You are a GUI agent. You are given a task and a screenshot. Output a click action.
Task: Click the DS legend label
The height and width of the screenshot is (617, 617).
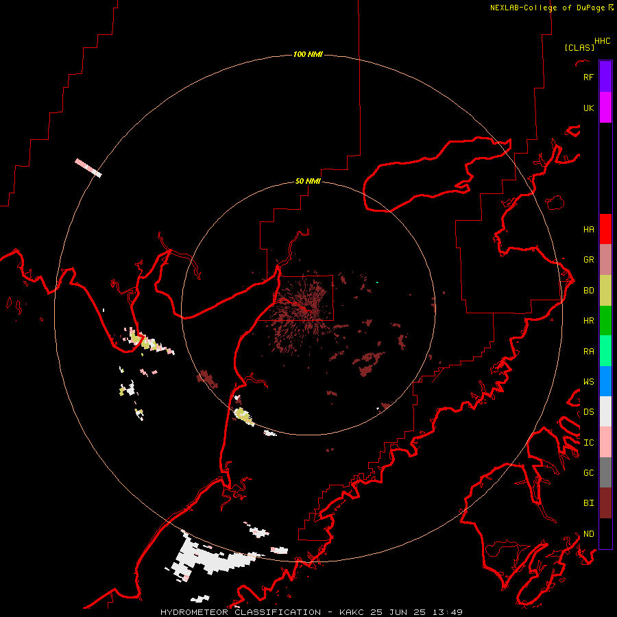point(588,411)
